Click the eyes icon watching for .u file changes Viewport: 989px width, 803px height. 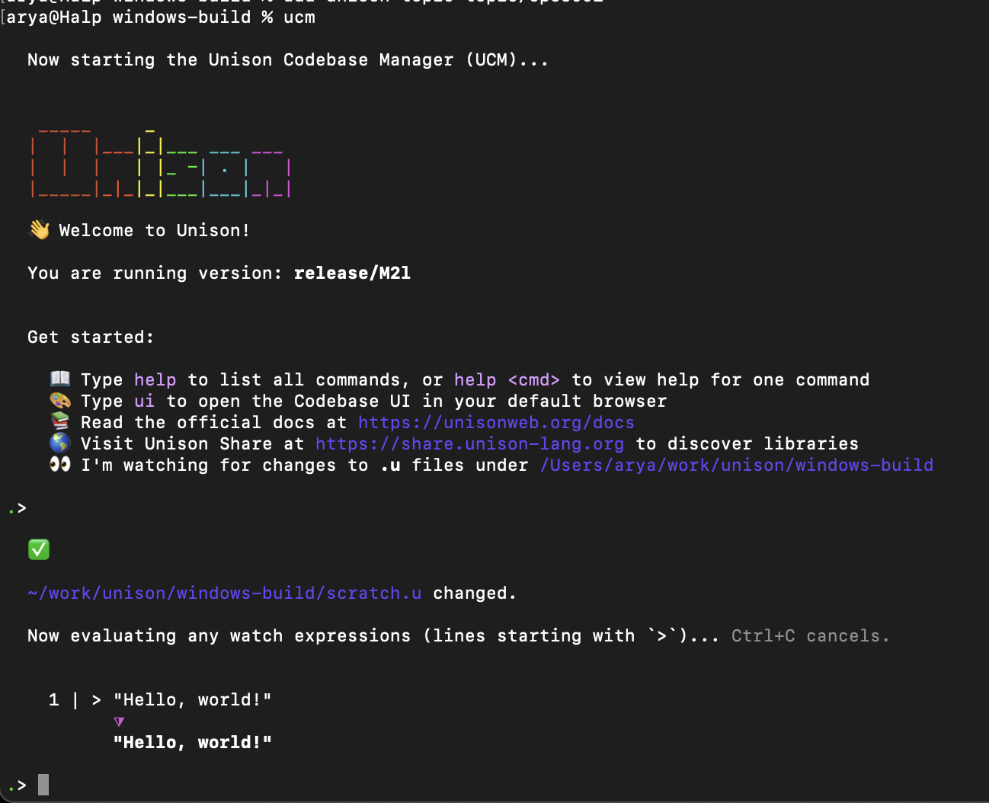[x=59, y=463]
